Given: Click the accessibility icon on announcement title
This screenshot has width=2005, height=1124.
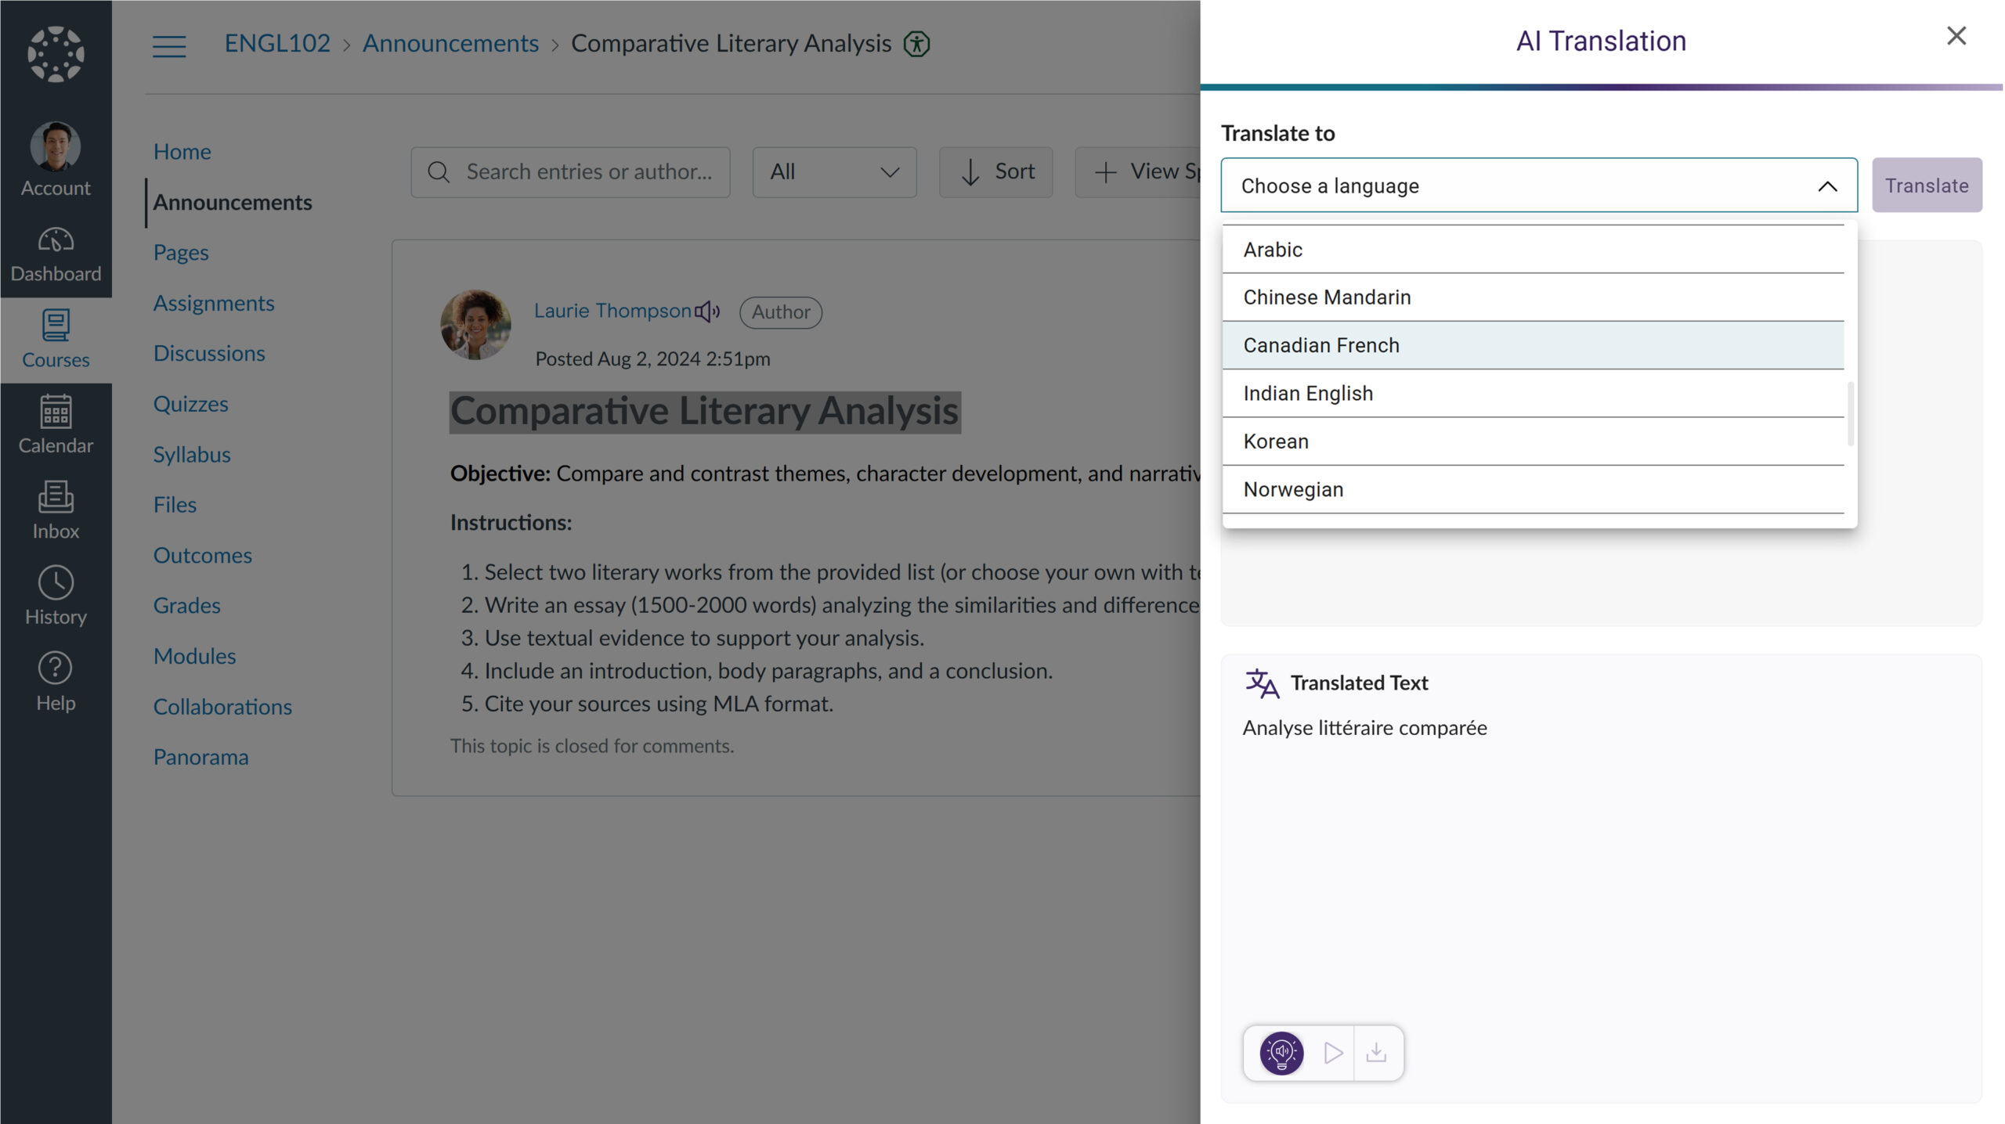Looking at the screenshot, I should tap(917, 42).
